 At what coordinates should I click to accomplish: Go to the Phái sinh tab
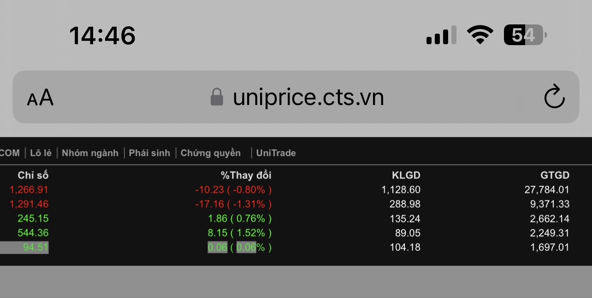(x=149, y=153)
